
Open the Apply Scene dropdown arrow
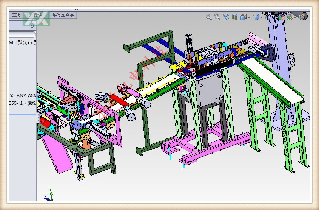(295, 17)
